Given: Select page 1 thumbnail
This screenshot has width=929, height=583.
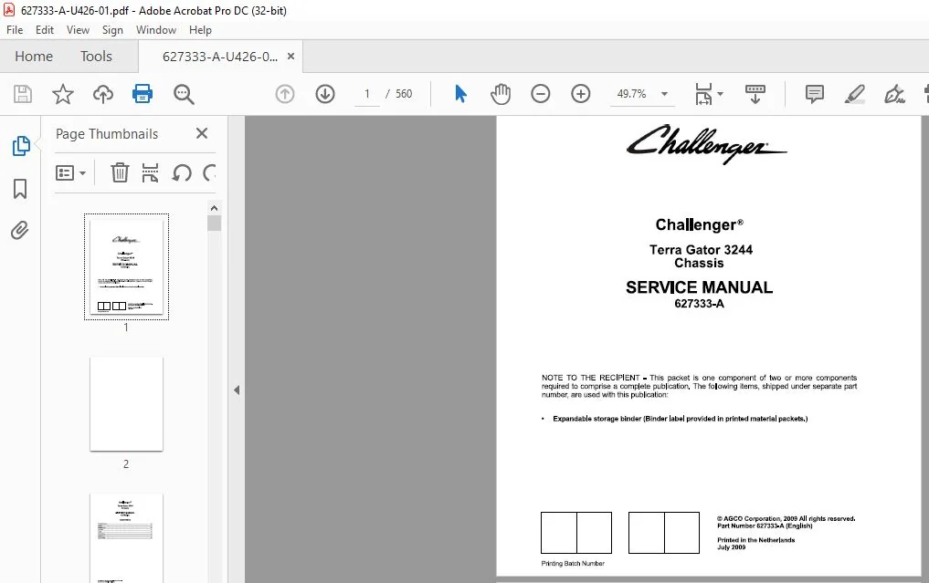Looking at the screenshot, I should pos(126,267).
